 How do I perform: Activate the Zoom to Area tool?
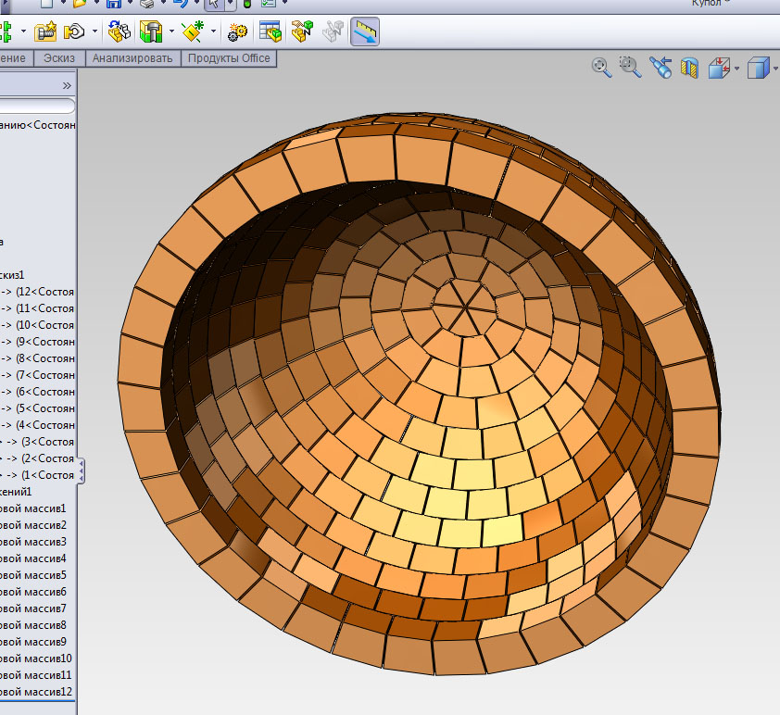[631, 67]
